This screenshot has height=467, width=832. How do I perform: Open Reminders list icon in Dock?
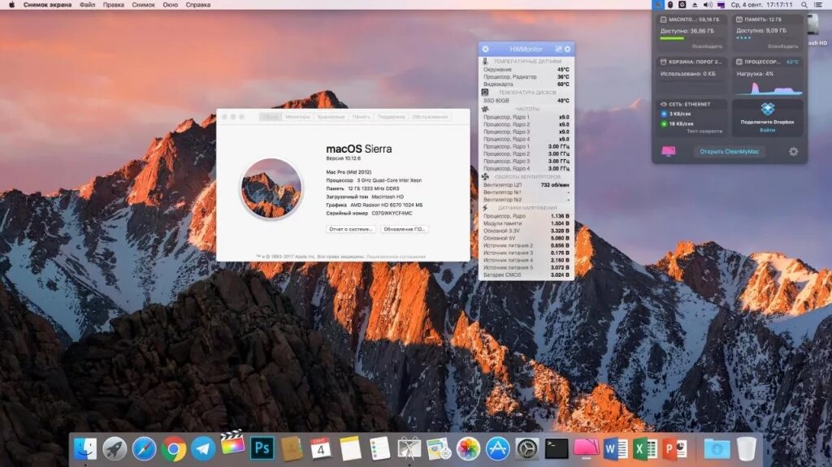click(379, 449)
